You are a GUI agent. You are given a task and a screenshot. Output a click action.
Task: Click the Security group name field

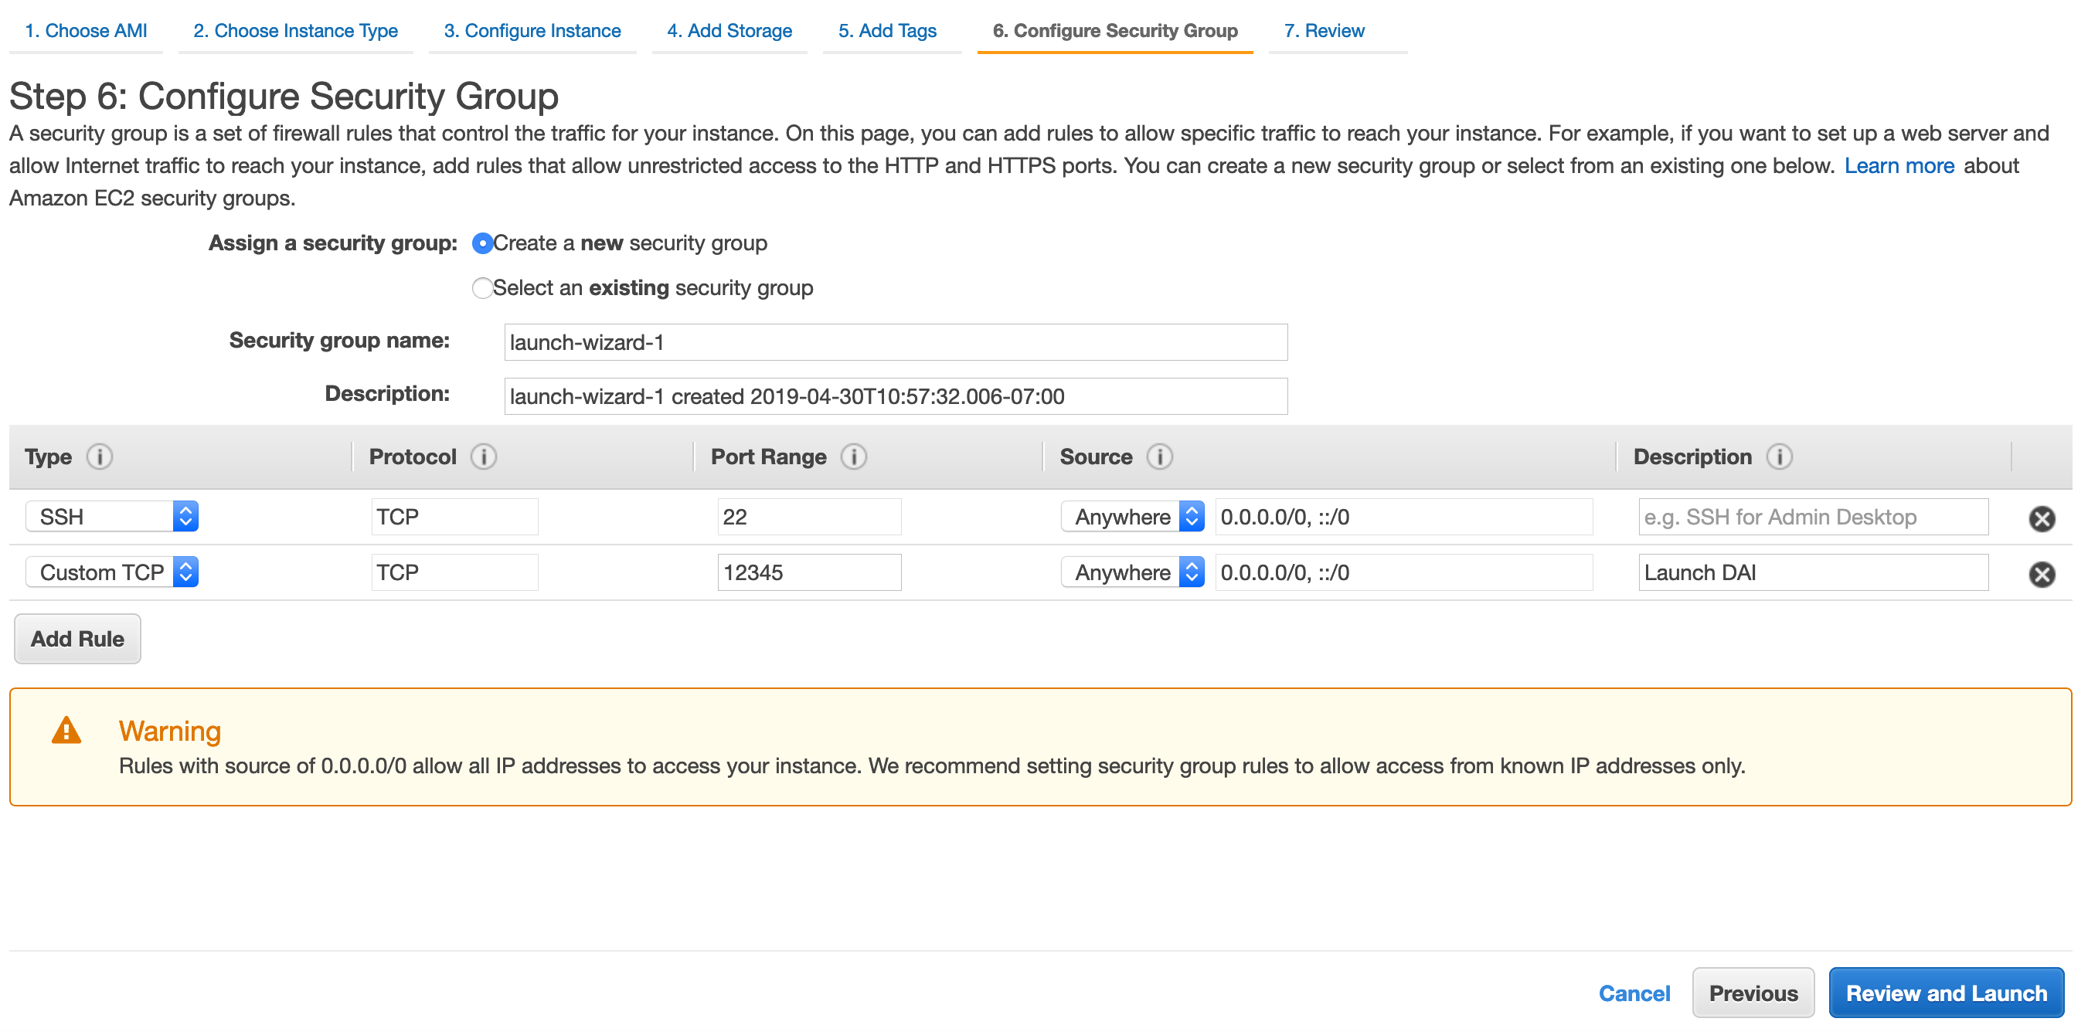(895, 343)
